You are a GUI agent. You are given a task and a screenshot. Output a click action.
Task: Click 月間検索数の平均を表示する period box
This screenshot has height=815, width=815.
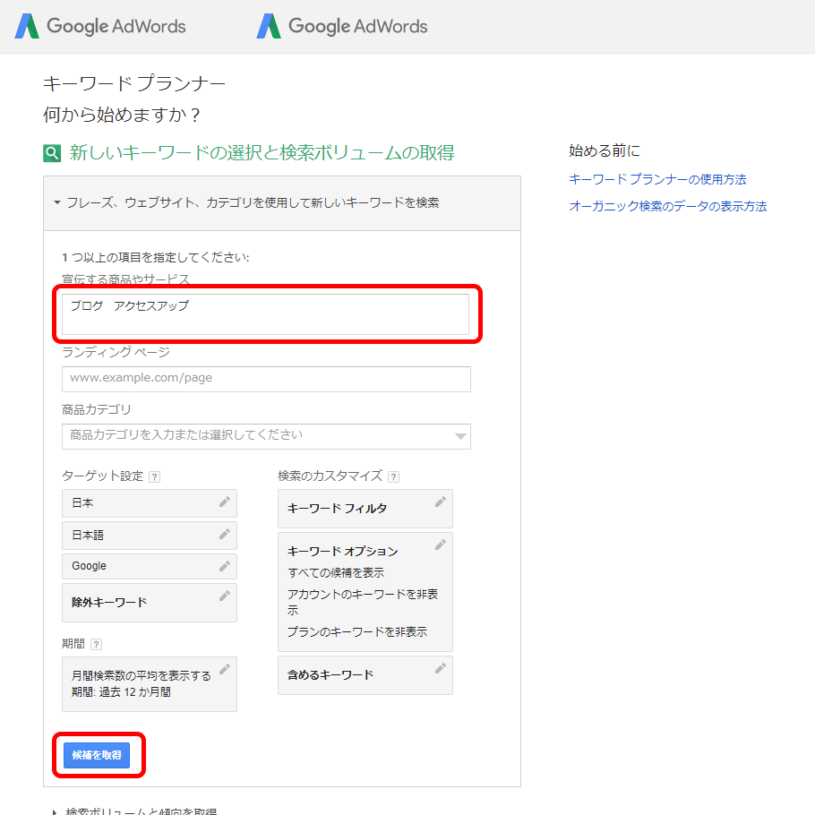point(150,684)
